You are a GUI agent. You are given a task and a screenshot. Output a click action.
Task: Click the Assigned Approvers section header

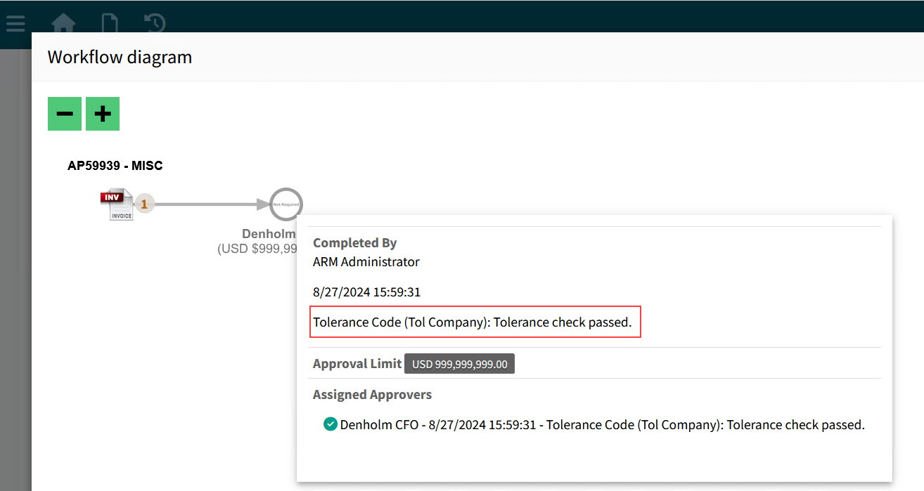tap(372, 394)
